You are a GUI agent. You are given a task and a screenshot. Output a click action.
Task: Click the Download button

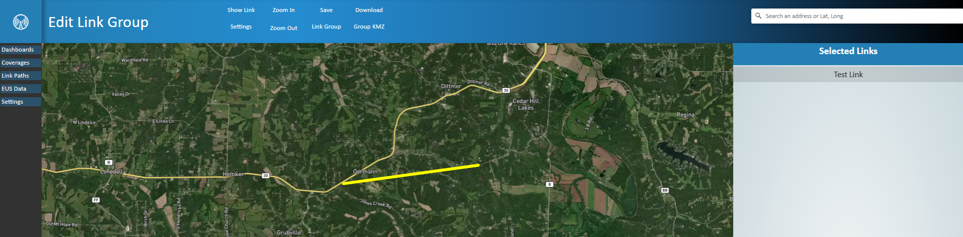(x=369, y=10)
